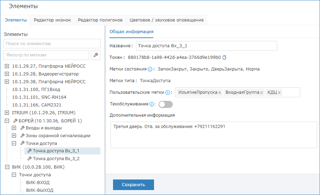Remove the КДЦ tag
The width and height of the screenshot is (320, 195).
(279, 93)
